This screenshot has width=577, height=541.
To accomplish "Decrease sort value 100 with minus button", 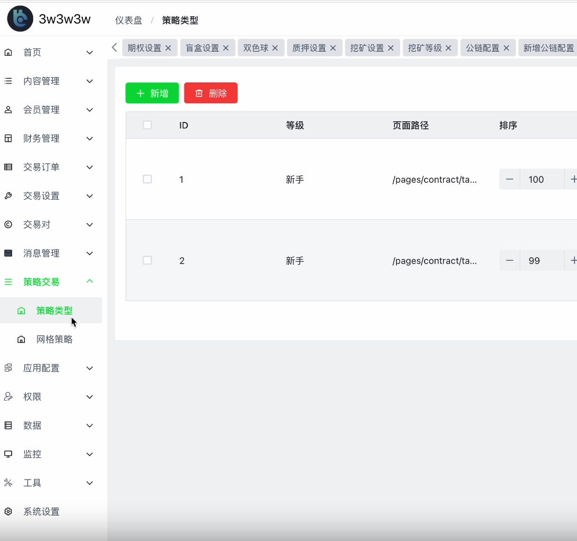I will tap(510, 179).
